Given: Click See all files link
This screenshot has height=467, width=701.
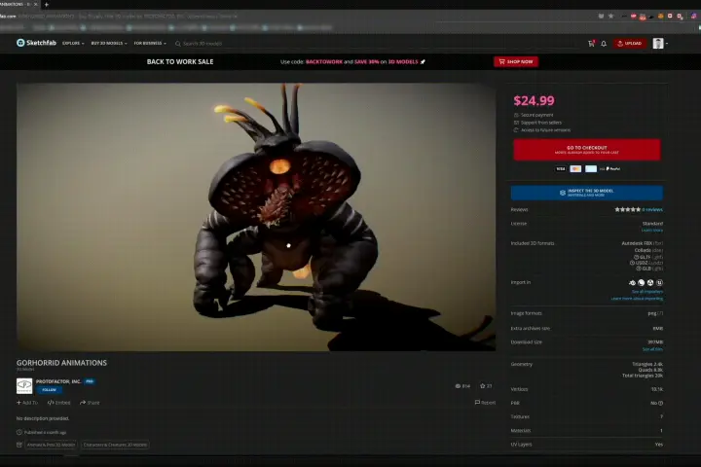Looking at the screenshot, I should tap(652, 349).
